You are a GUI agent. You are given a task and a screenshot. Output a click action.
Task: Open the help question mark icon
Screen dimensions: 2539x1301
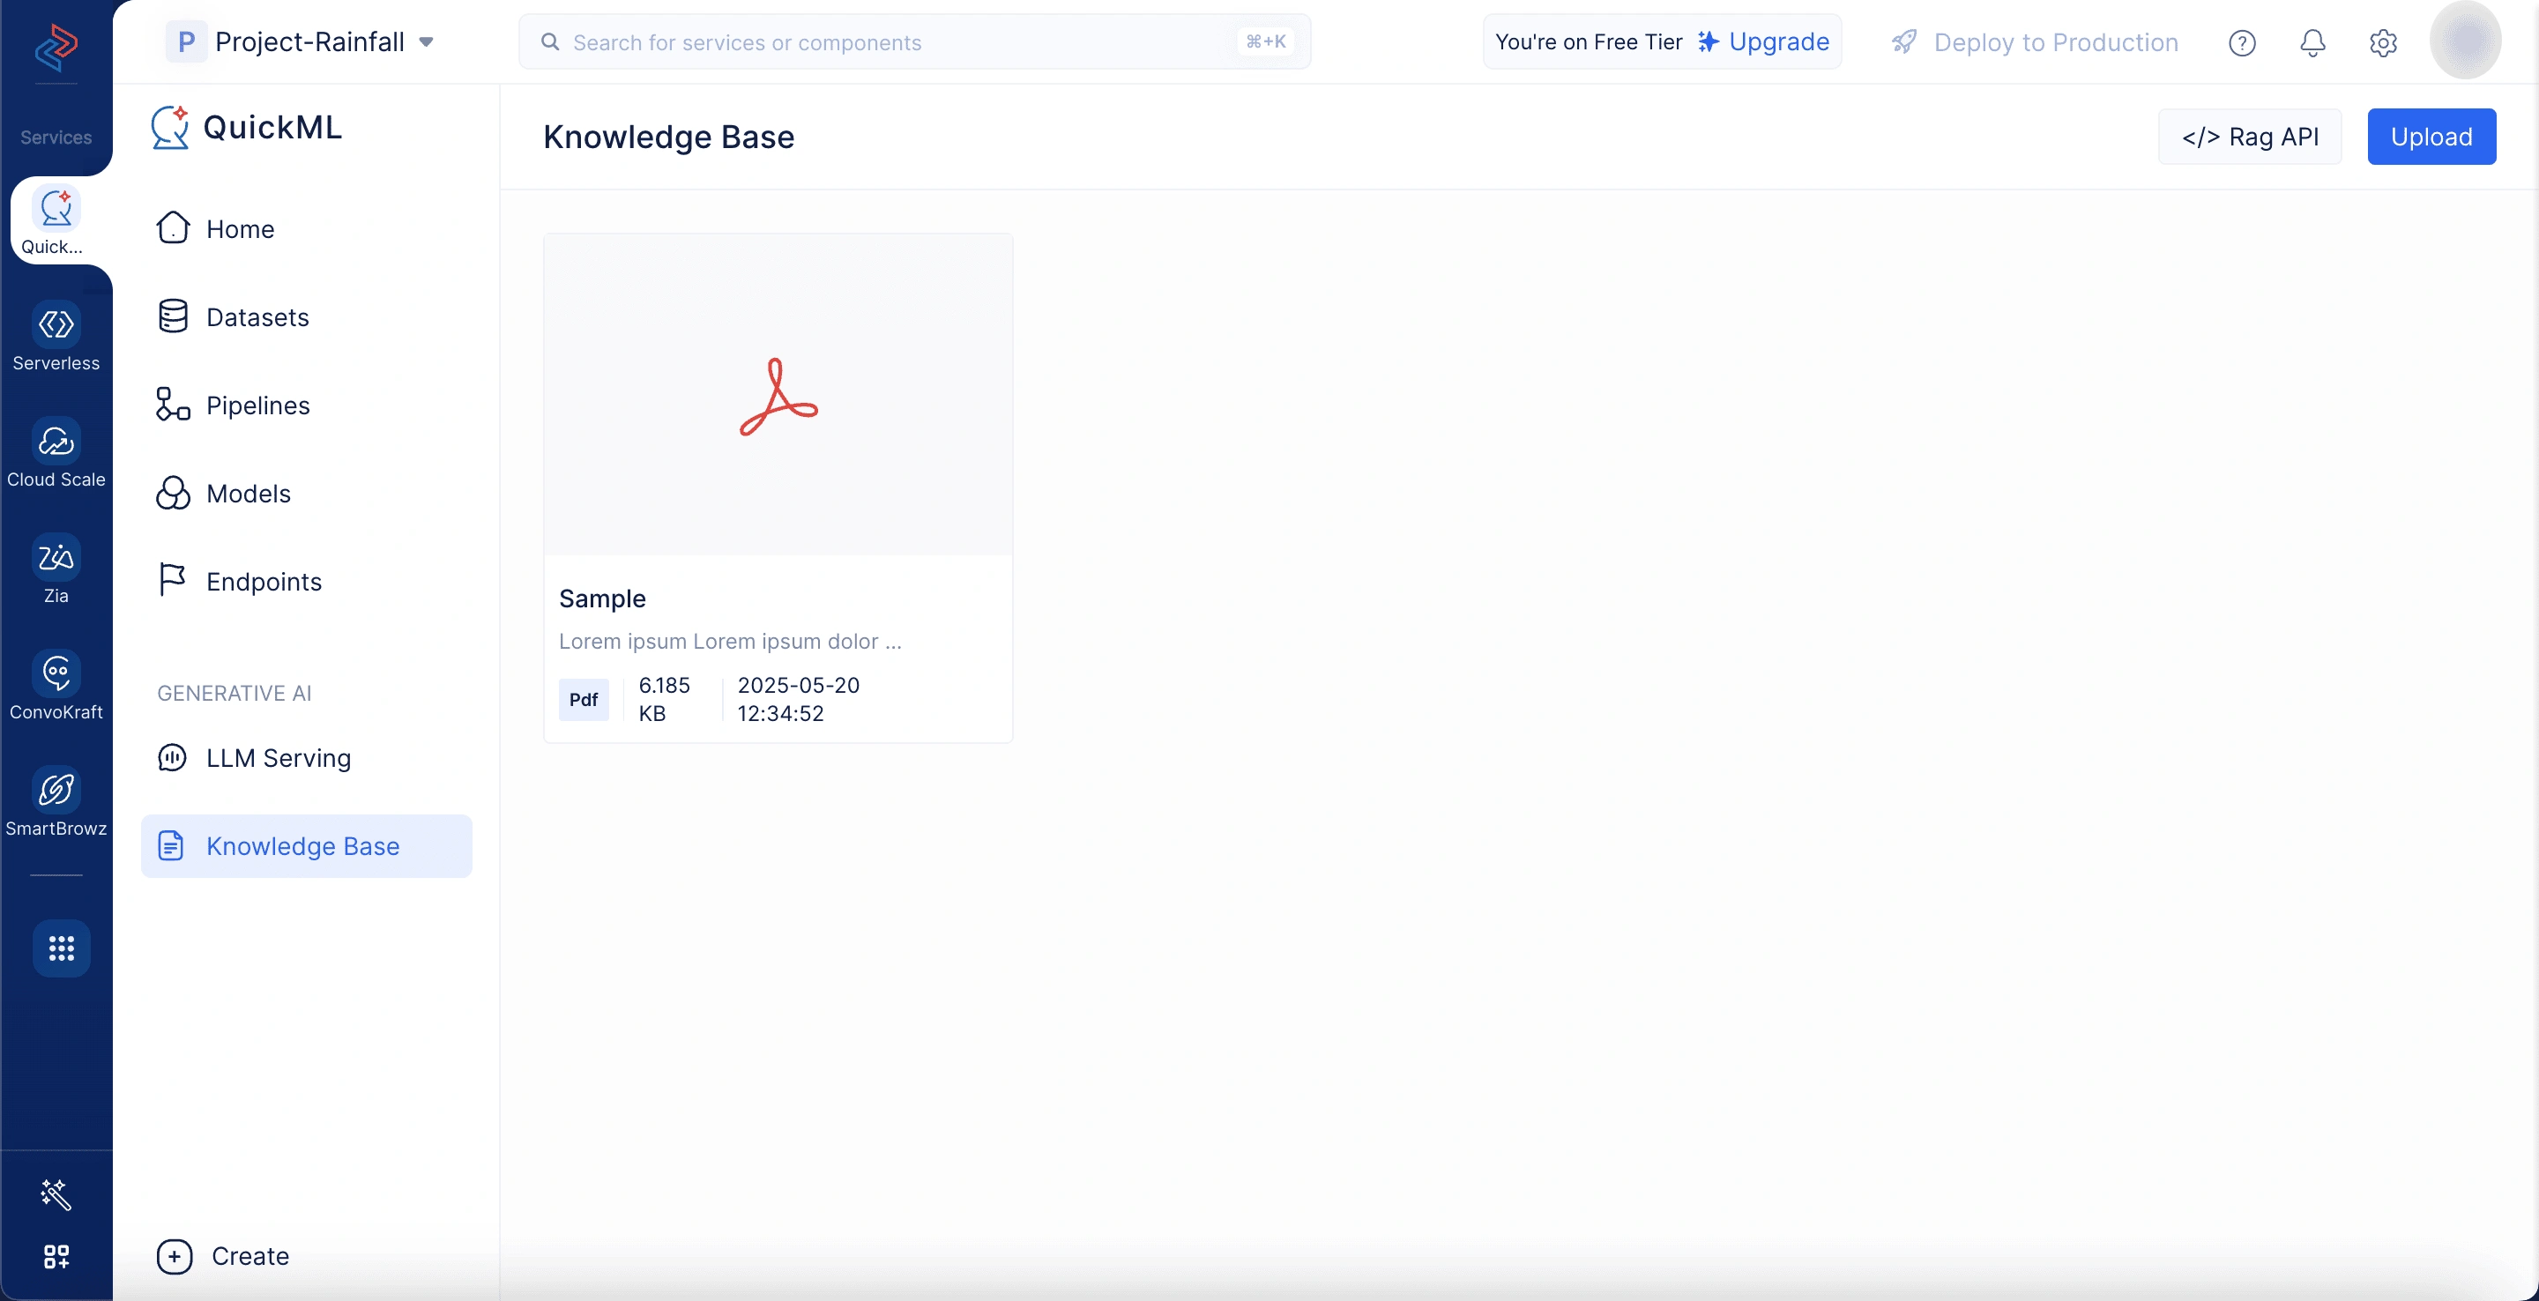2241,42
